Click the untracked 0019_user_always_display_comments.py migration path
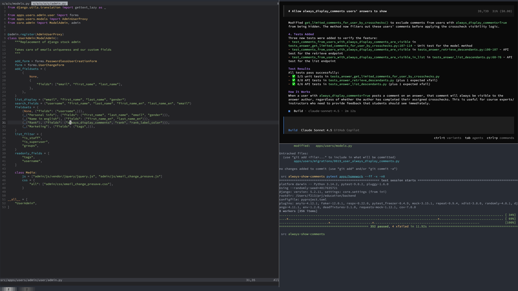Viewport: 518px width, 291px height. coord(346,161)
